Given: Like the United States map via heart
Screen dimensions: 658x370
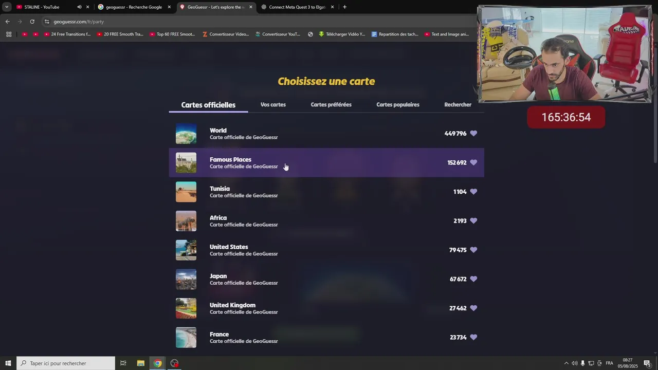Looking at the screenshot, I should tap(473, 250).
